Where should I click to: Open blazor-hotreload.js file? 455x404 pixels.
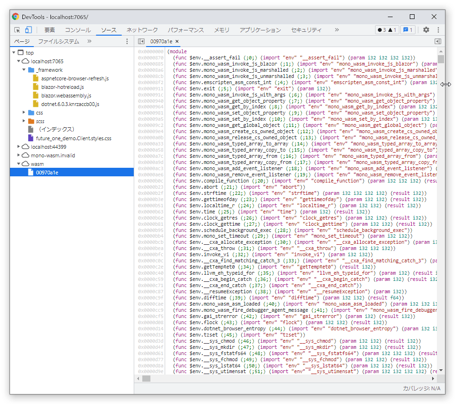[x=62, y=87]
